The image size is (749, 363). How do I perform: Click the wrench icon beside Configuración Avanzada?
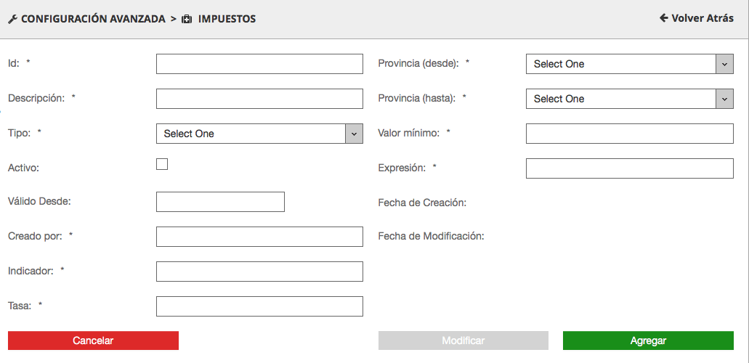[12, 19]
